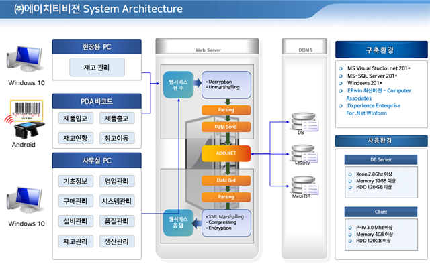Click the 창고이동 button

(117, 138)
